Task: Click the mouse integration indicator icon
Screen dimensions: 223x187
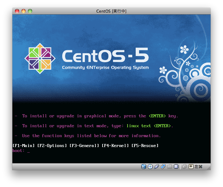Action: (185, 167)
